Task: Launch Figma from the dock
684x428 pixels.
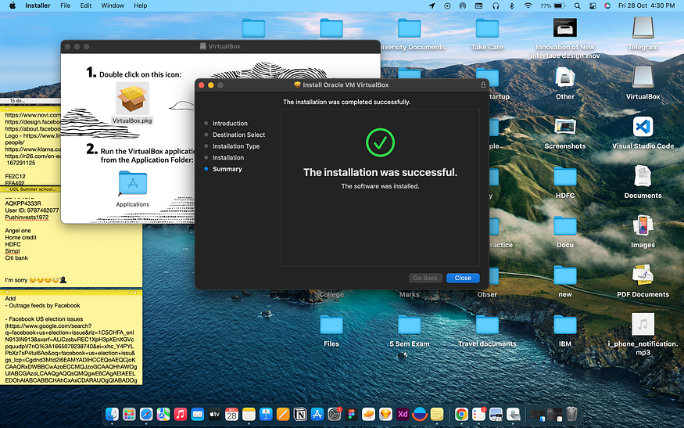Action: 351,414
